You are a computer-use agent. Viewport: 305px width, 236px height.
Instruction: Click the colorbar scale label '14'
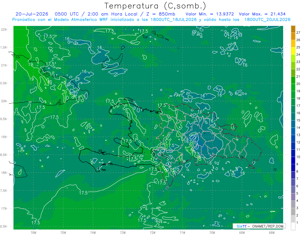(298, 128)
